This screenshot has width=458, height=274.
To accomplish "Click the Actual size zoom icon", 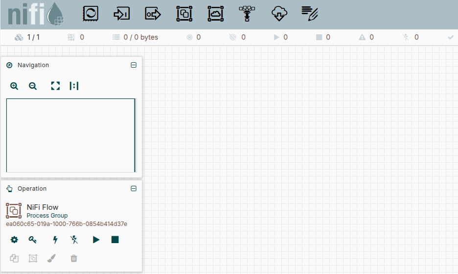I will point(74,86).
